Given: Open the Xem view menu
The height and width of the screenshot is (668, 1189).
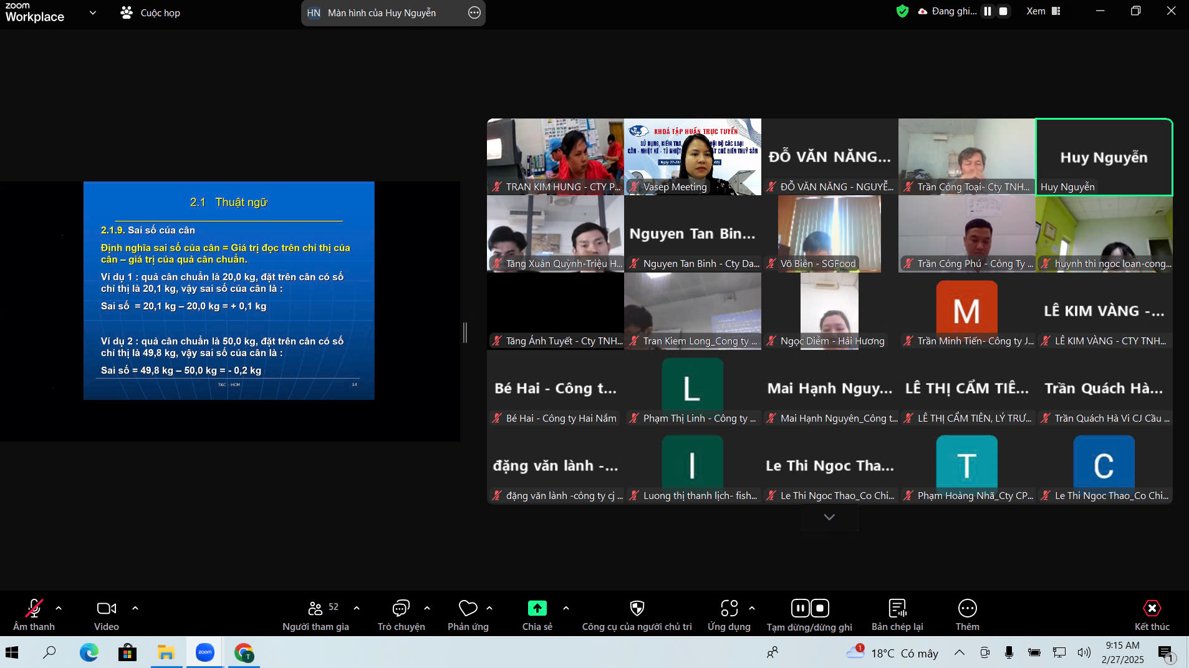Looking at the screenshot, I should click(x=1042, y=11).
